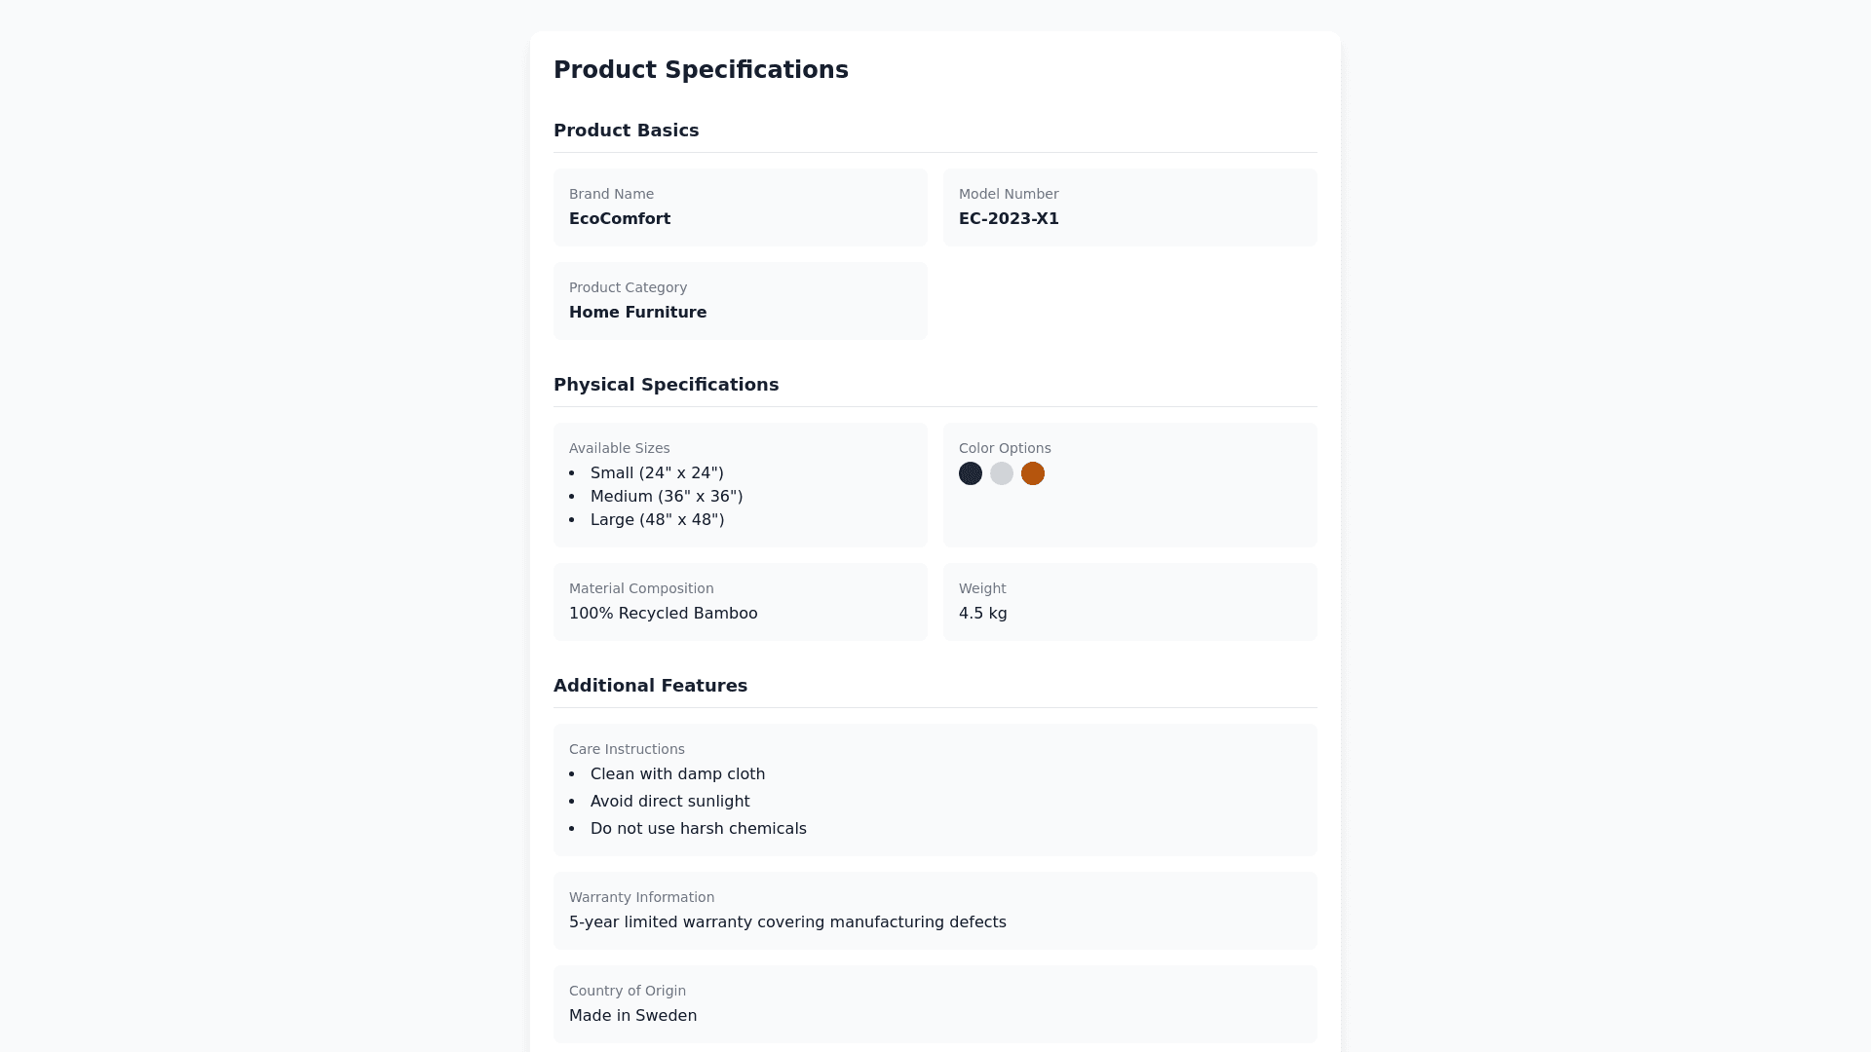Click the Product Basics section heading

pos(626,131)
